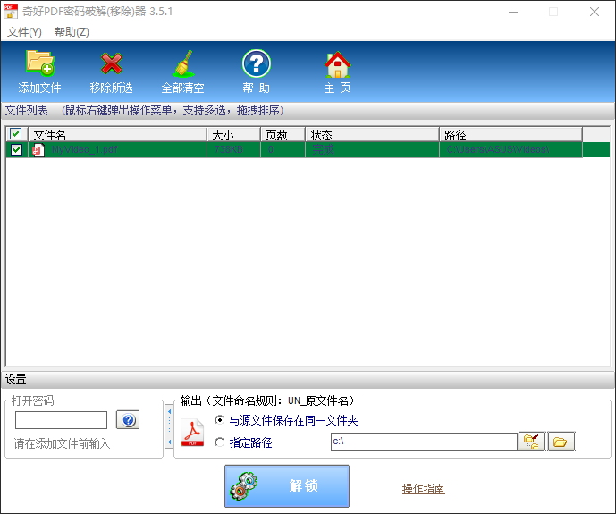Sort by 路径 column header
The width and height of the screenshot is (616, 514).
click(511, 135)
